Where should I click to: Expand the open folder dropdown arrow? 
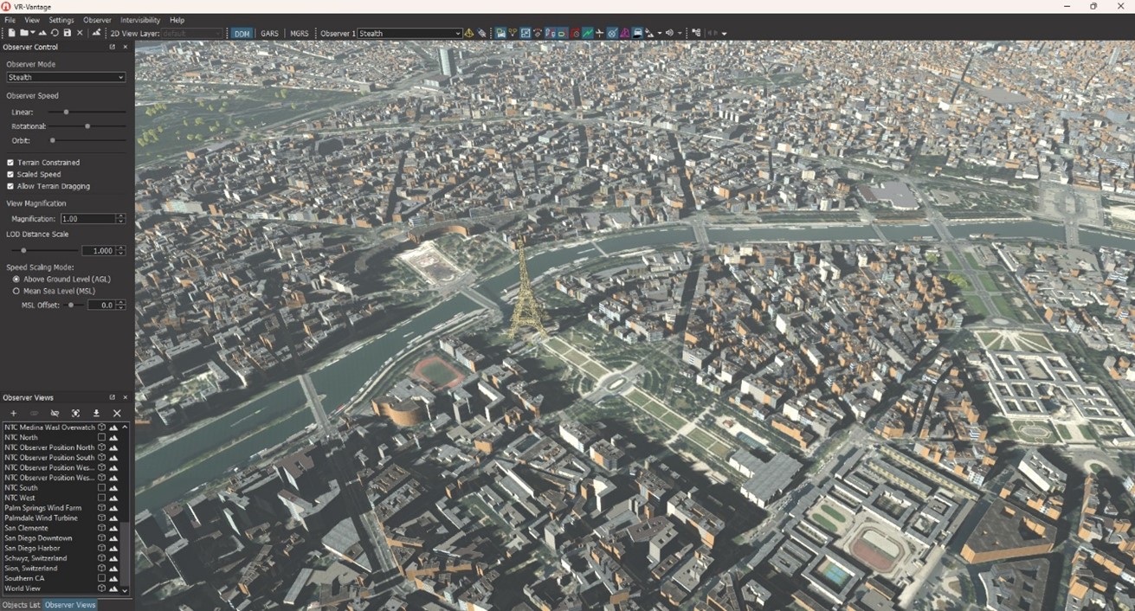pyautogui.click(x=32, y=33)
